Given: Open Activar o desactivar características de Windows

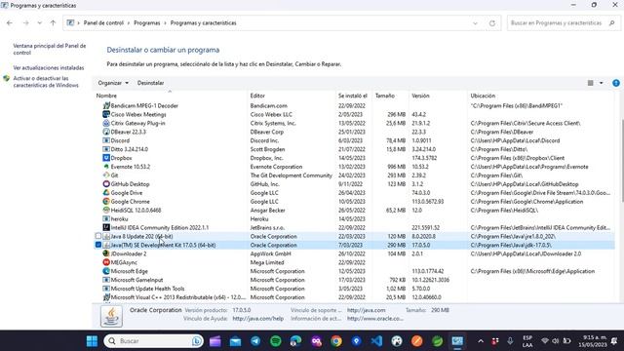Looking at the screenshot, I should (46, 82).
